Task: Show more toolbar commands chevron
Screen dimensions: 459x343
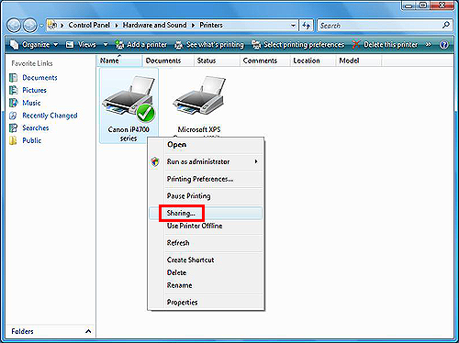Action: tap(429, 45)
